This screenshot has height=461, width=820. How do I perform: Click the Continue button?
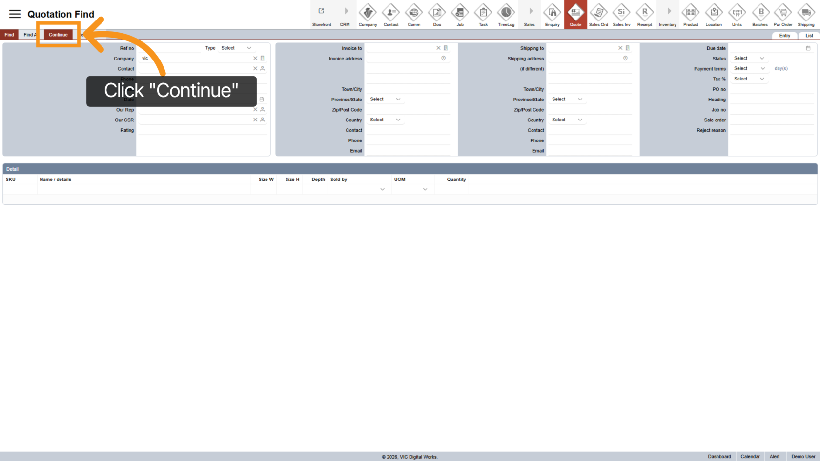point(58,35)
